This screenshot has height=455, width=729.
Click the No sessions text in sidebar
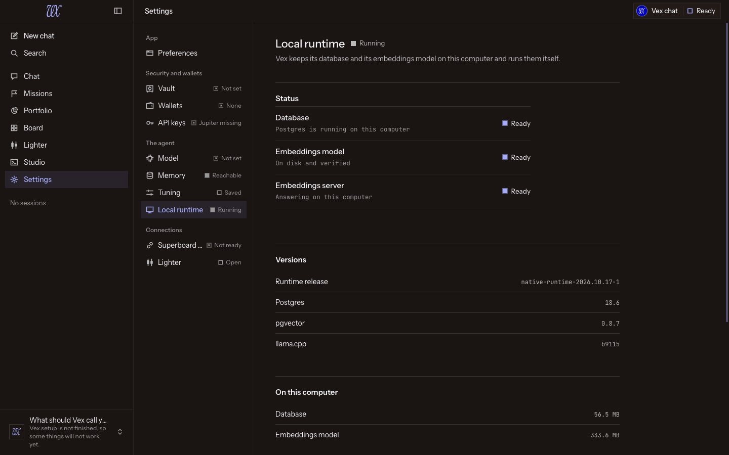click(28, 203)
